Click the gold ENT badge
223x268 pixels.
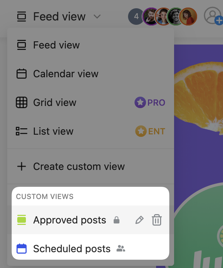coord(150,131)
